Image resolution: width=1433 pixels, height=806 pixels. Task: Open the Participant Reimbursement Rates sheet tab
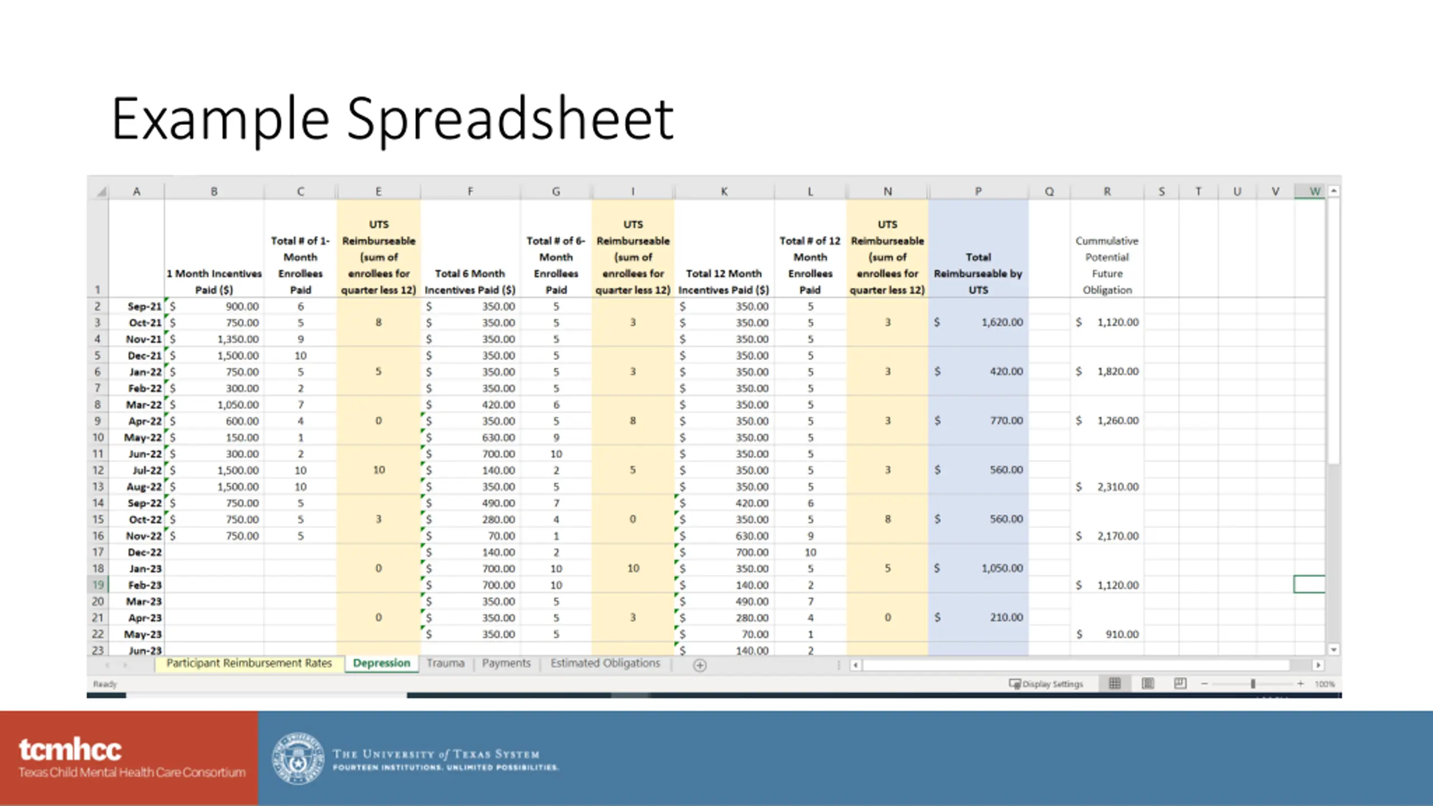coord(249,663)
